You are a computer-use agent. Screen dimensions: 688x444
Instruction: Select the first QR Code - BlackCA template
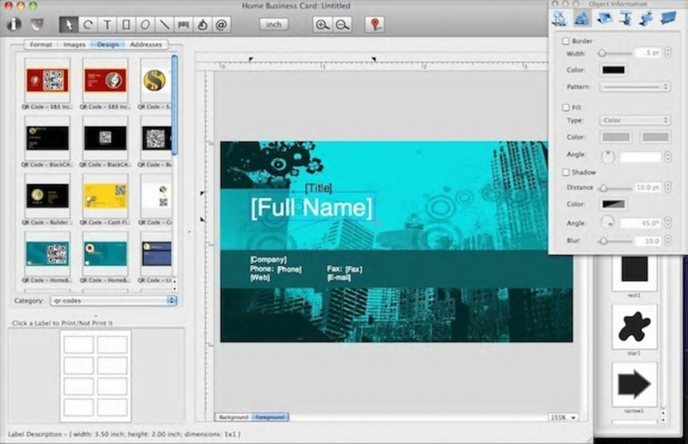click(47, 139)
